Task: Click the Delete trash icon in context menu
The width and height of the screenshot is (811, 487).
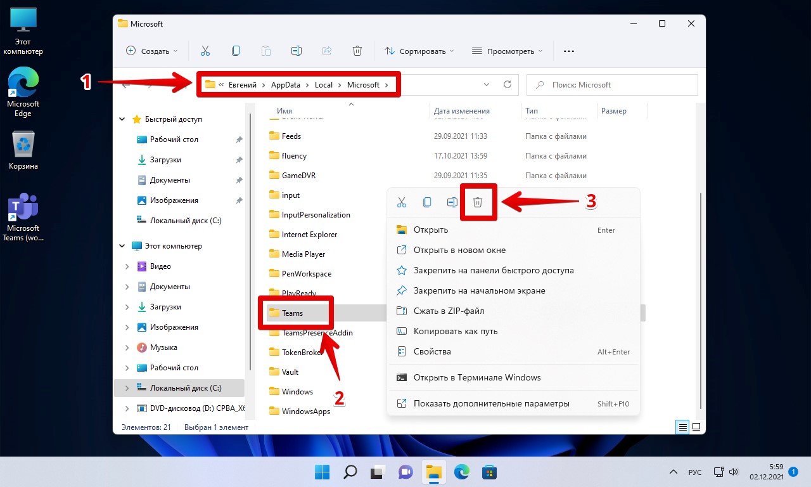Action: (x=478, y=202)
